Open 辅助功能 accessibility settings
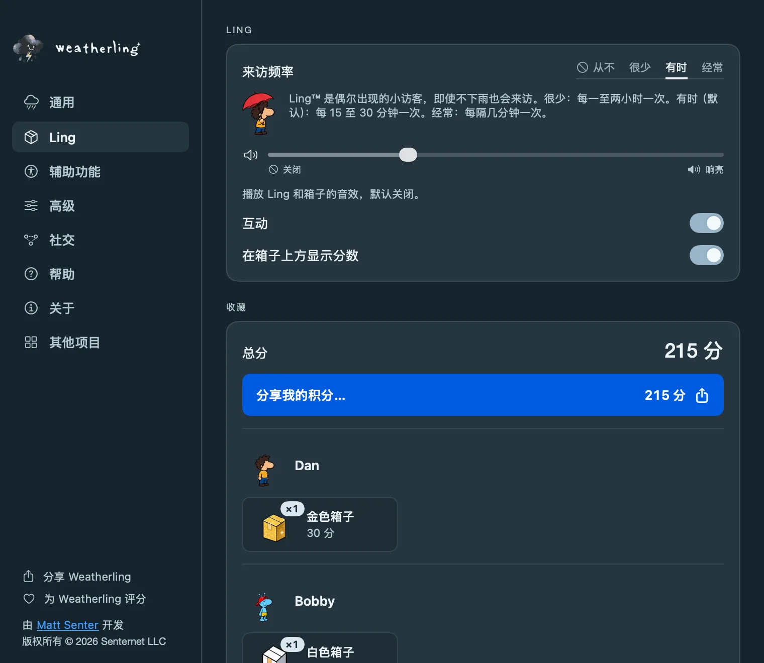 click(x=101, y=172)
